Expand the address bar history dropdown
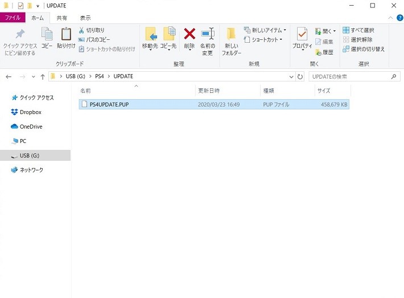The image size is (404, 298). 291,76
